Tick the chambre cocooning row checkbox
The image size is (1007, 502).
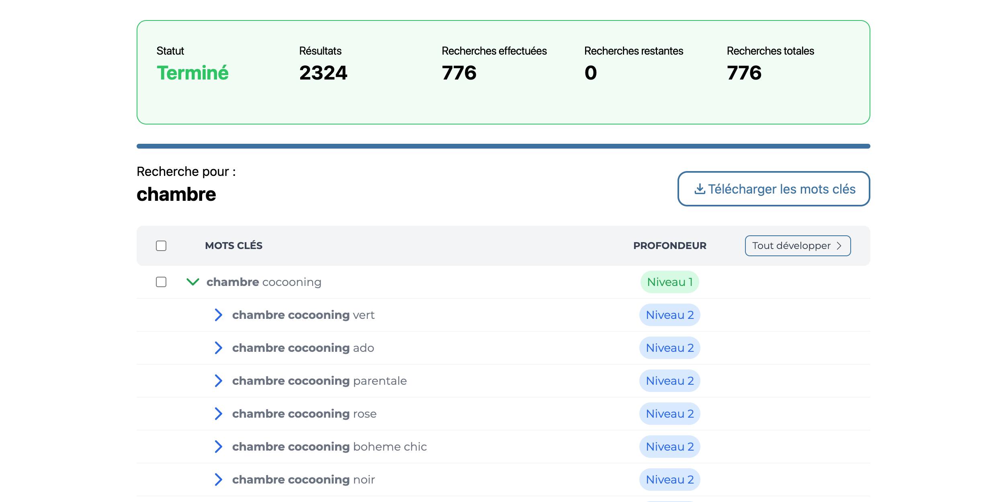click(161, 282)
